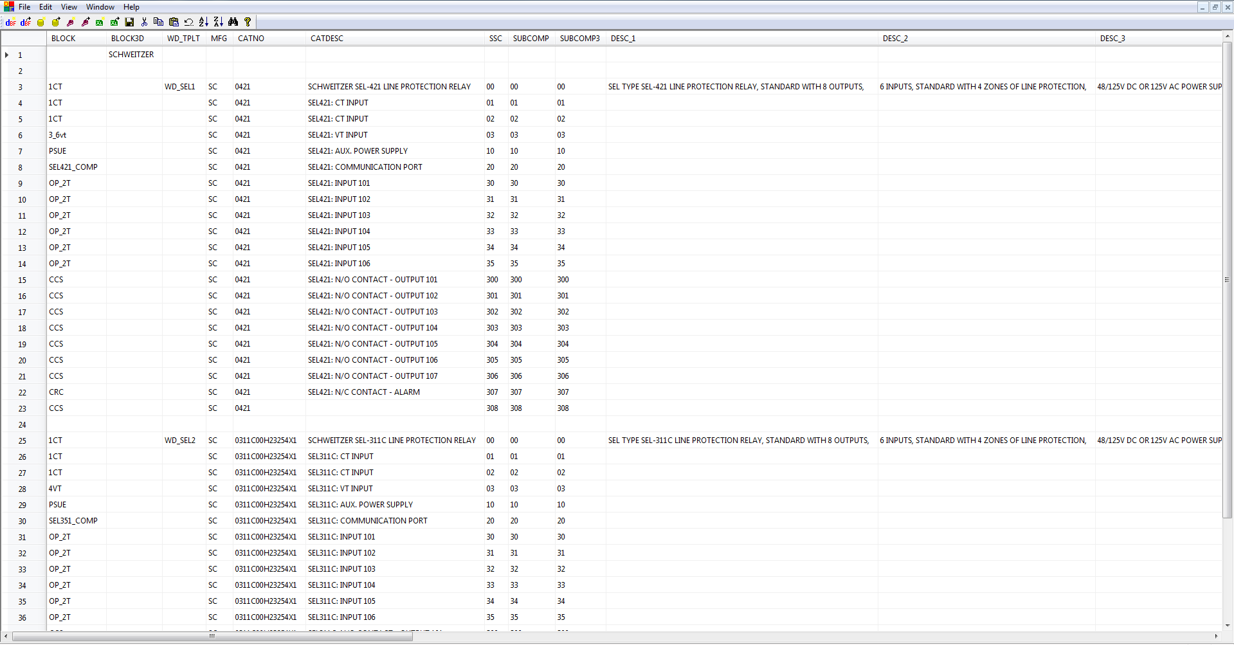Click the application logo icon

pyautogui.click(x=8, y=6)
